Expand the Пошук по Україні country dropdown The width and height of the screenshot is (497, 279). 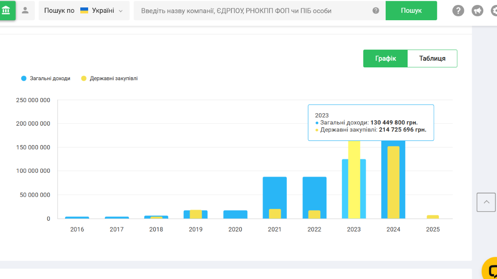point(84,11)
